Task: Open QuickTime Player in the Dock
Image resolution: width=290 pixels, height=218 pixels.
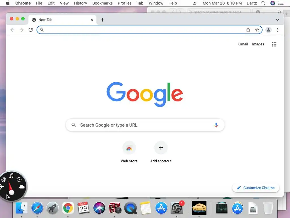Action: coord(130,208)
